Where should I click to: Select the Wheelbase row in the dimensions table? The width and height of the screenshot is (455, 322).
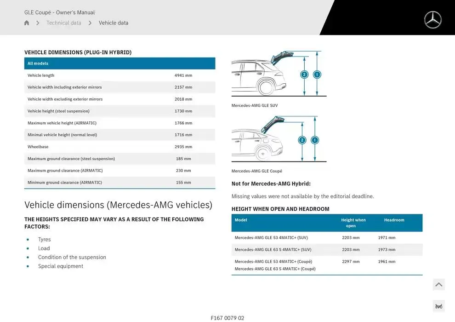[119, 147]
